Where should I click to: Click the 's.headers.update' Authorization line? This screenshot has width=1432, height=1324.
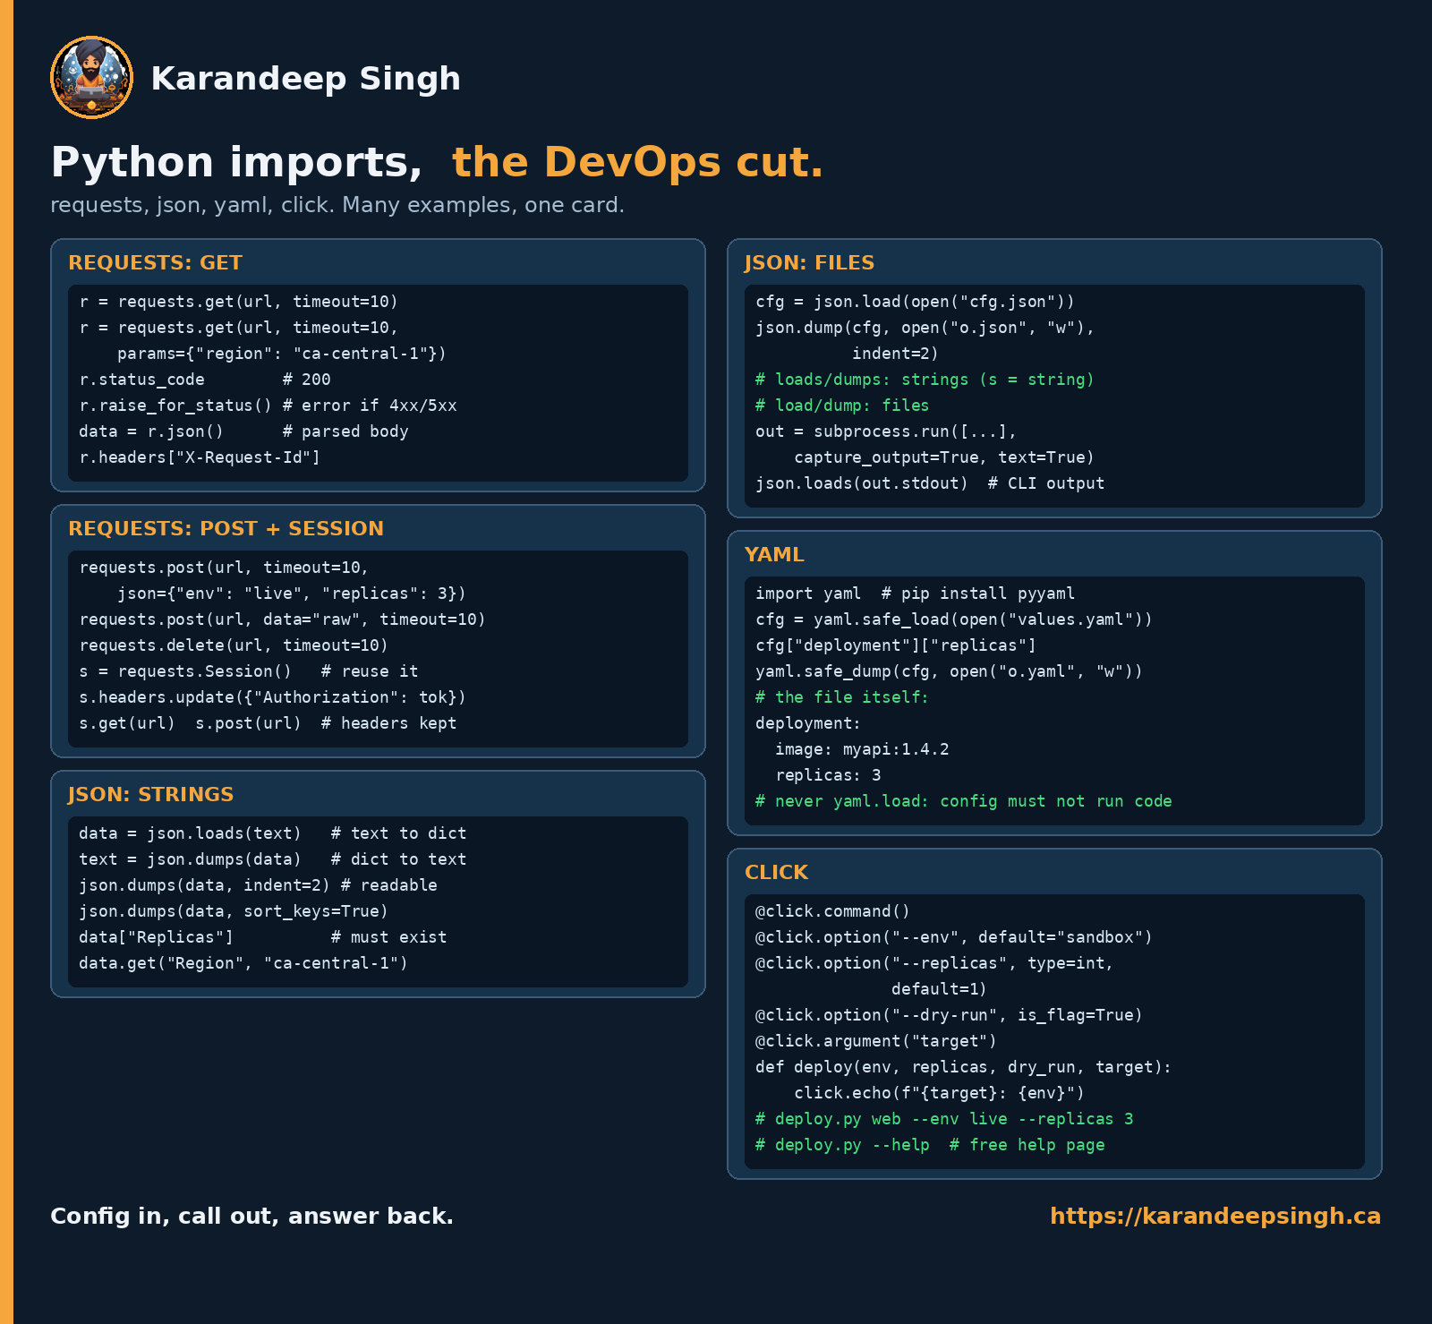coord(272,697)
